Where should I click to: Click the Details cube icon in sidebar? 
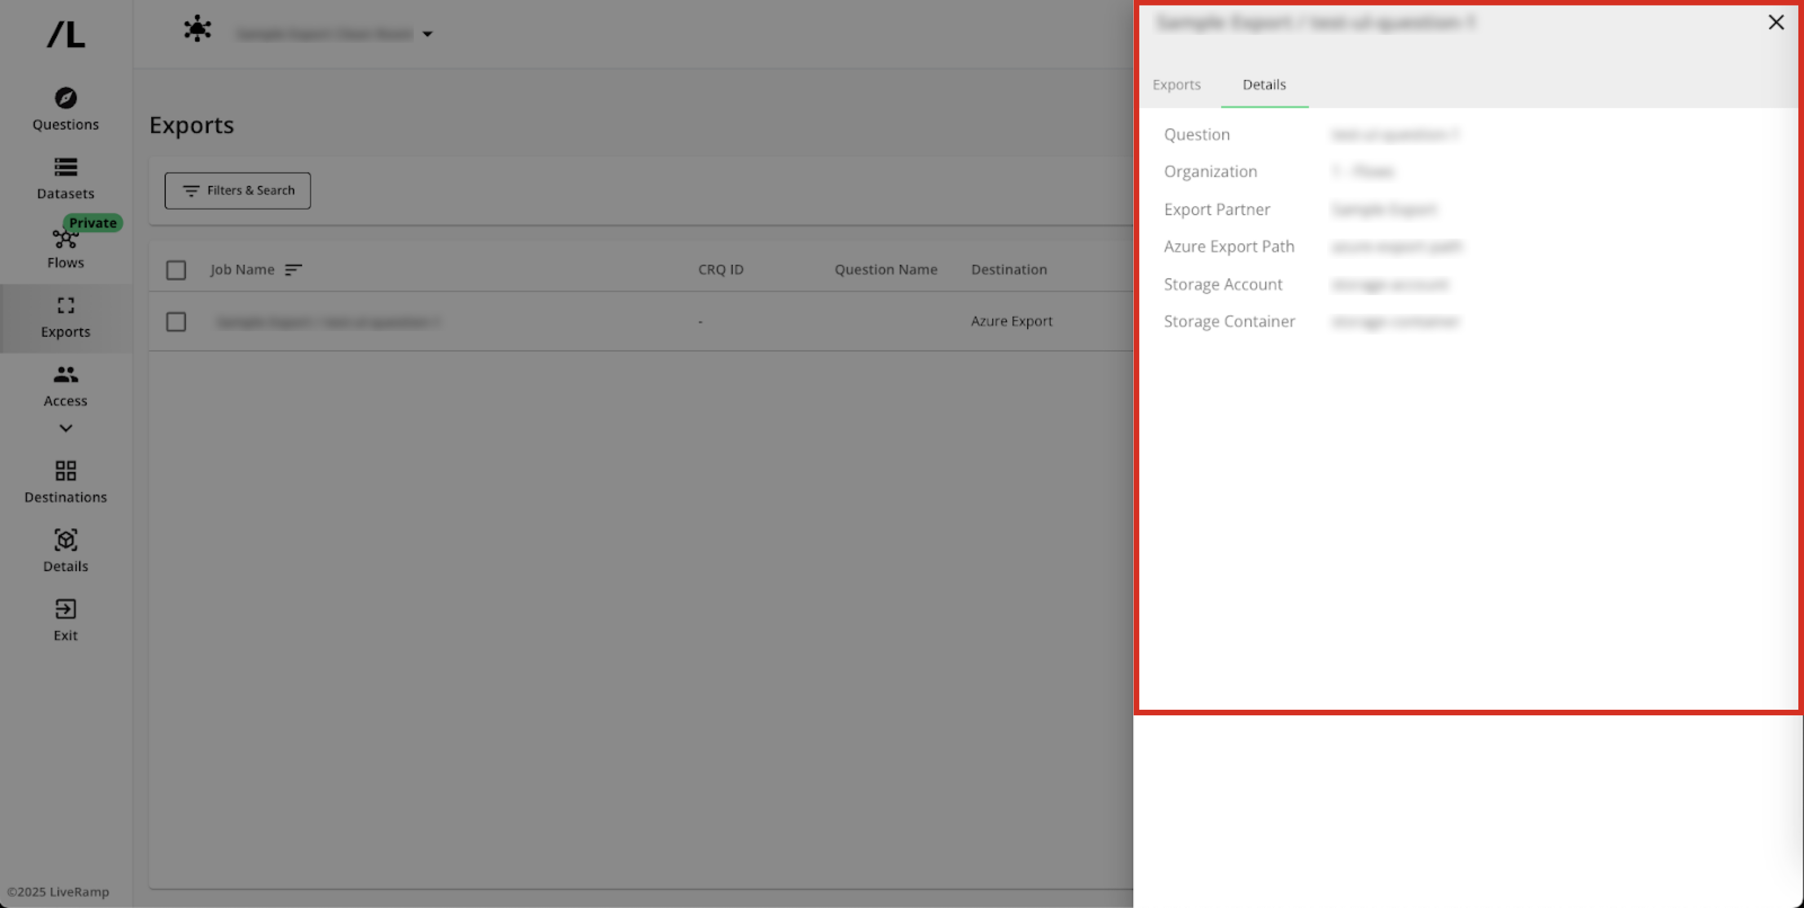pos(66,540)
